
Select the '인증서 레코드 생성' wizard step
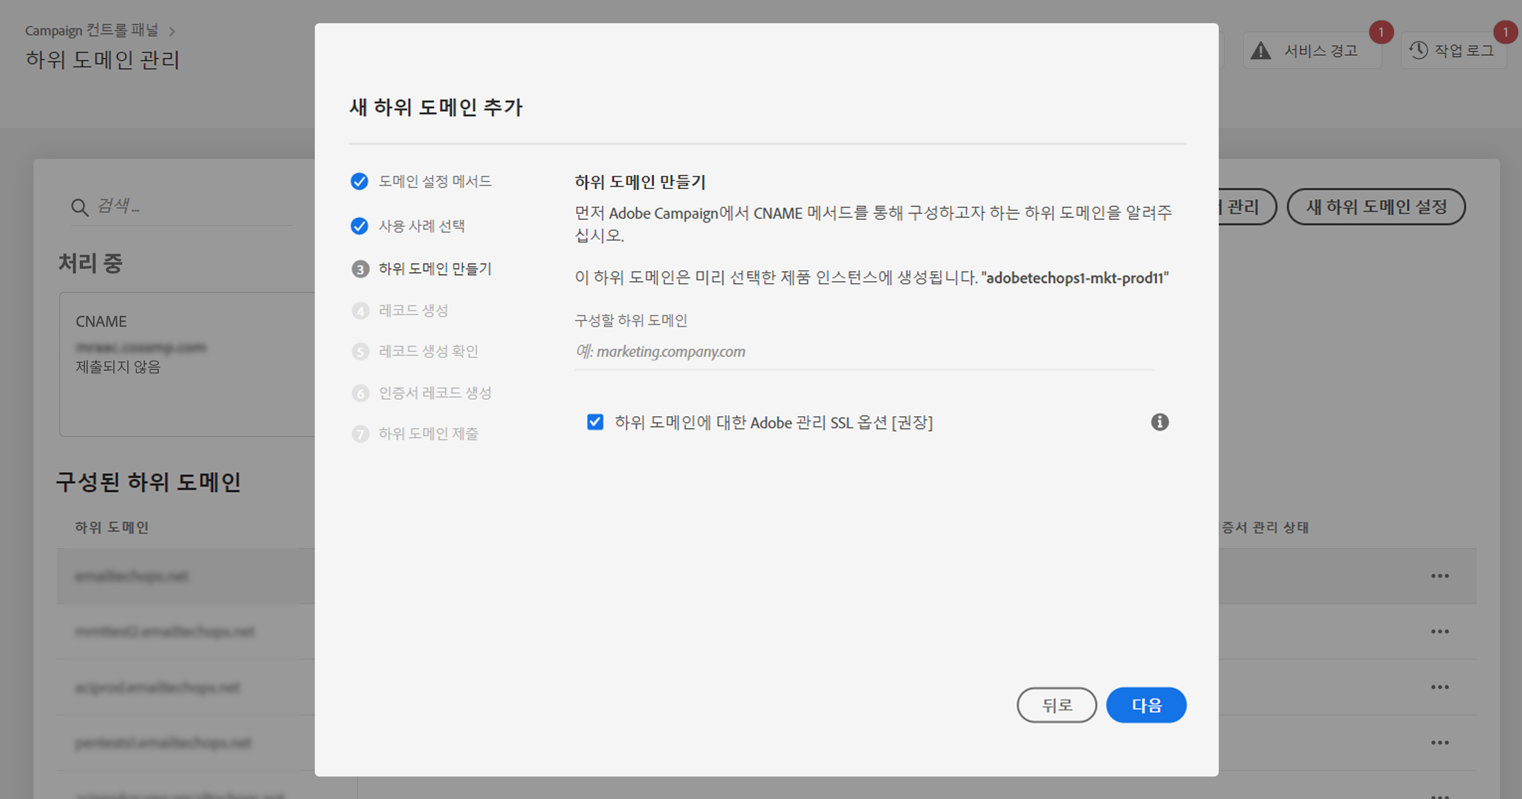pos(435,393)
